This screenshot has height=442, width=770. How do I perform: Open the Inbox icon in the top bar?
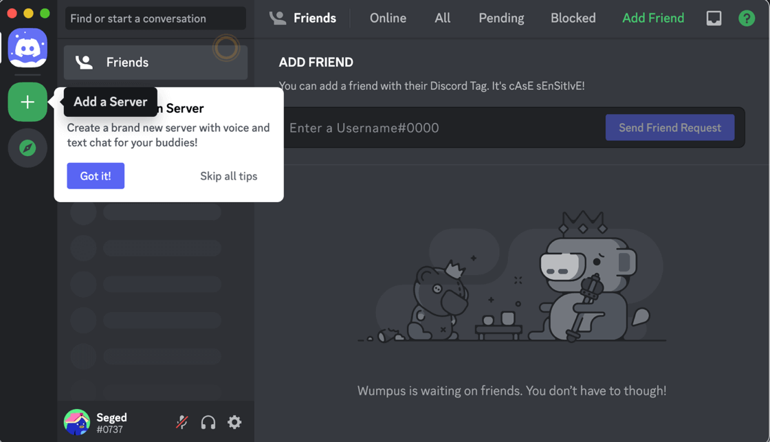[714, 18]
